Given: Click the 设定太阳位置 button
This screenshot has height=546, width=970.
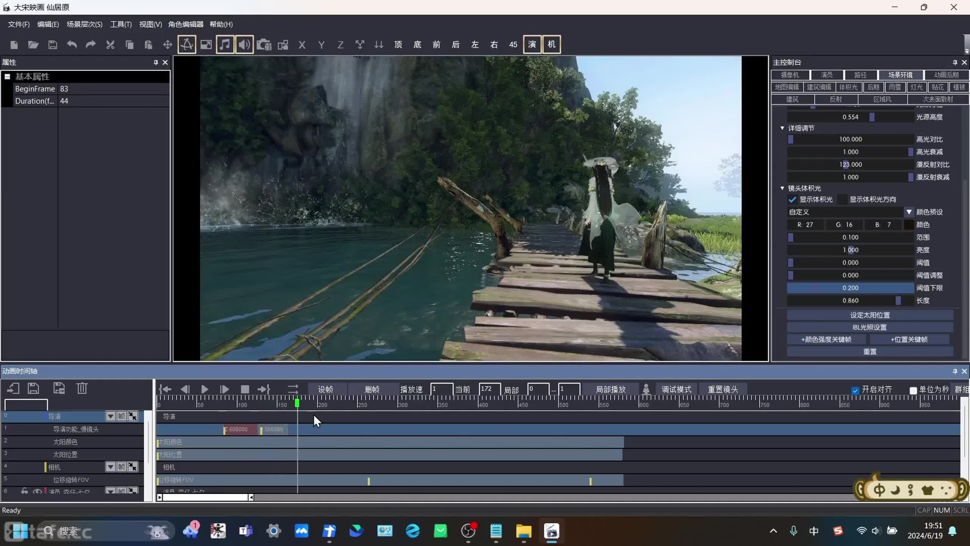Looking at the screenshot, I should pyautogui.click(x=870, y=315).
